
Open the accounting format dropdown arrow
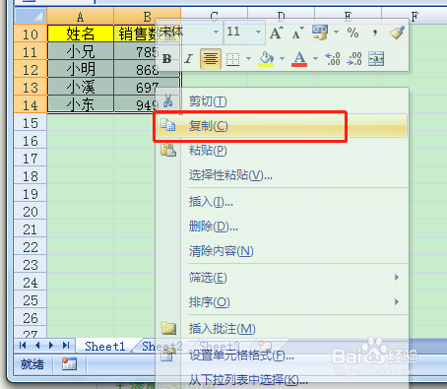tap(336, 32)
